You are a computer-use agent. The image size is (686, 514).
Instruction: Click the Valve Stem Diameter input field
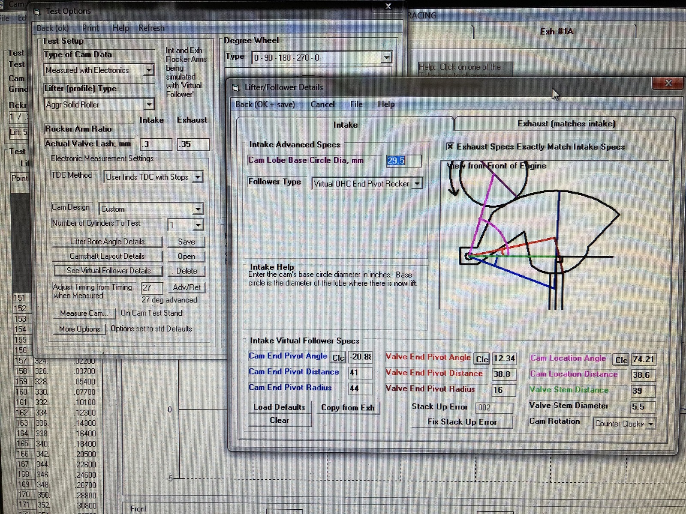click(x=642, y=406)
